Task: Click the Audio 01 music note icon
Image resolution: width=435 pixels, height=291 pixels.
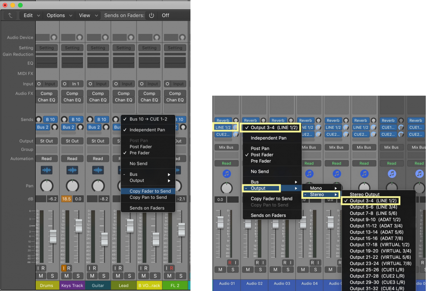Action: coord(226,174)
